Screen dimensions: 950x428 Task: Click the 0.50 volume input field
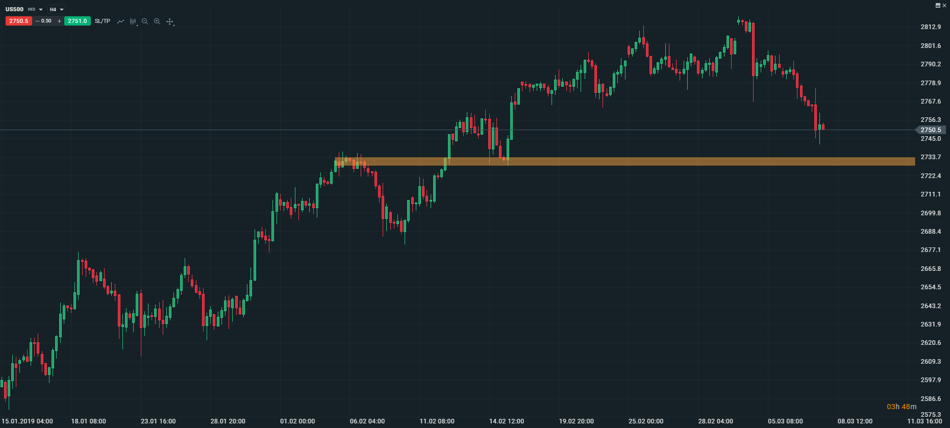coord(46,21)
